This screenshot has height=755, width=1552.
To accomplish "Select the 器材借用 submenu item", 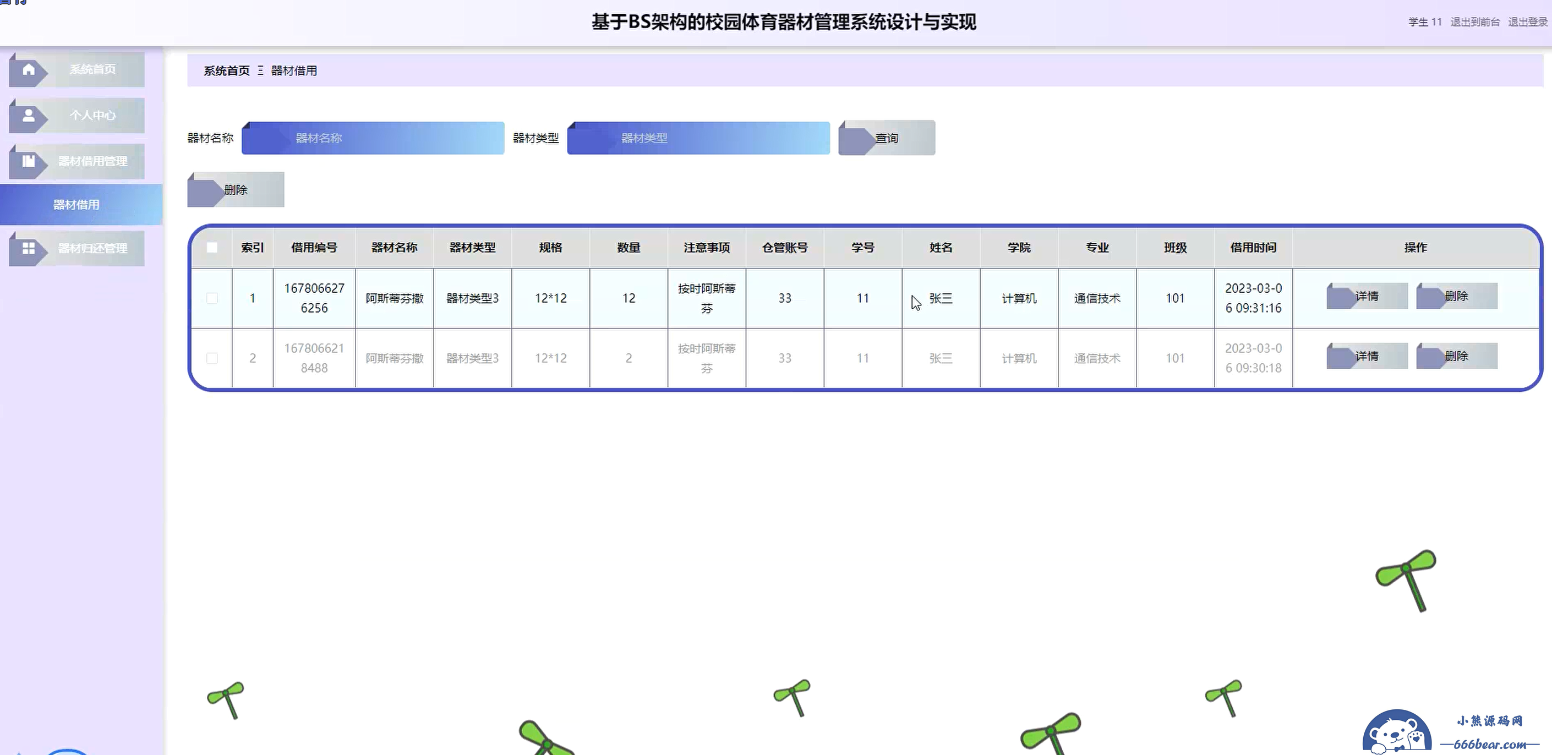I will (x=81, y=205).
